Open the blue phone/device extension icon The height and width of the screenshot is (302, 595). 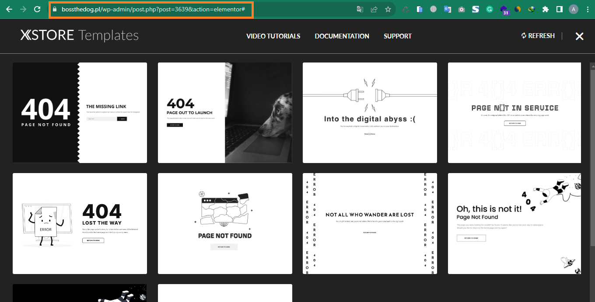click(x=420, y=9)
